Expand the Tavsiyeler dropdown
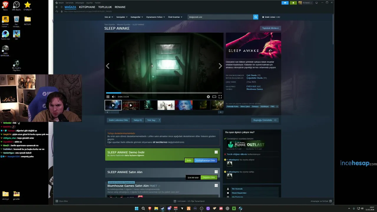 122,17
